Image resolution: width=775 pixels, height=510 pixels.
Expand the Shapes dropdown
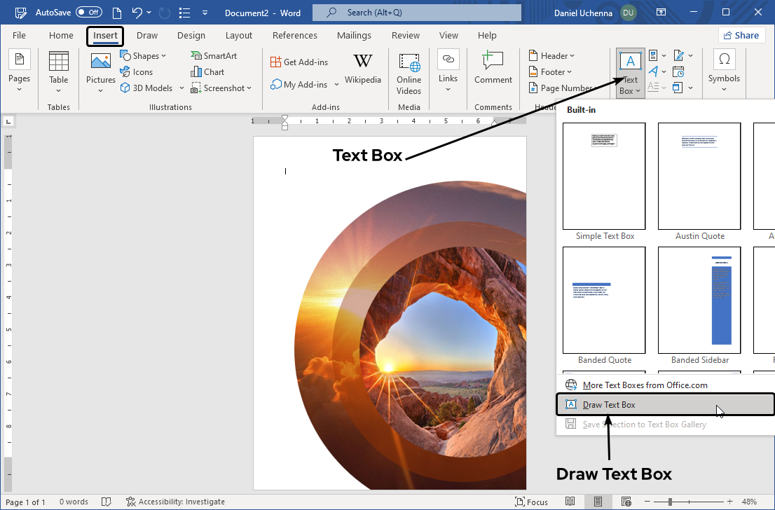click(144, 56)
